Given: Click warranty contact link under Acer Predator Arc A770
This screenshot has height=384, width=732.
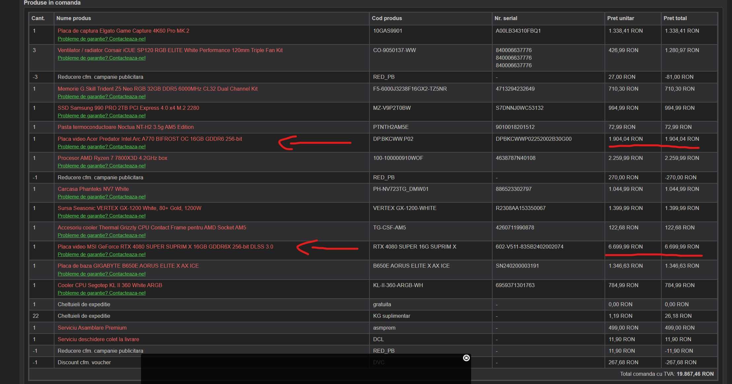Looking at the screenshot, I should (102, 147).
